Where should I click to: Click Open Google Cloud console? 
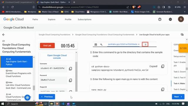point(57,57)
